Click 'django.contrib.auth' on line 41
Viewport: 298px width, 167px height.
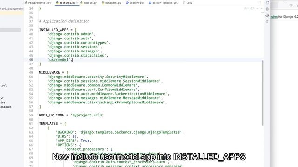click(69, 39)
